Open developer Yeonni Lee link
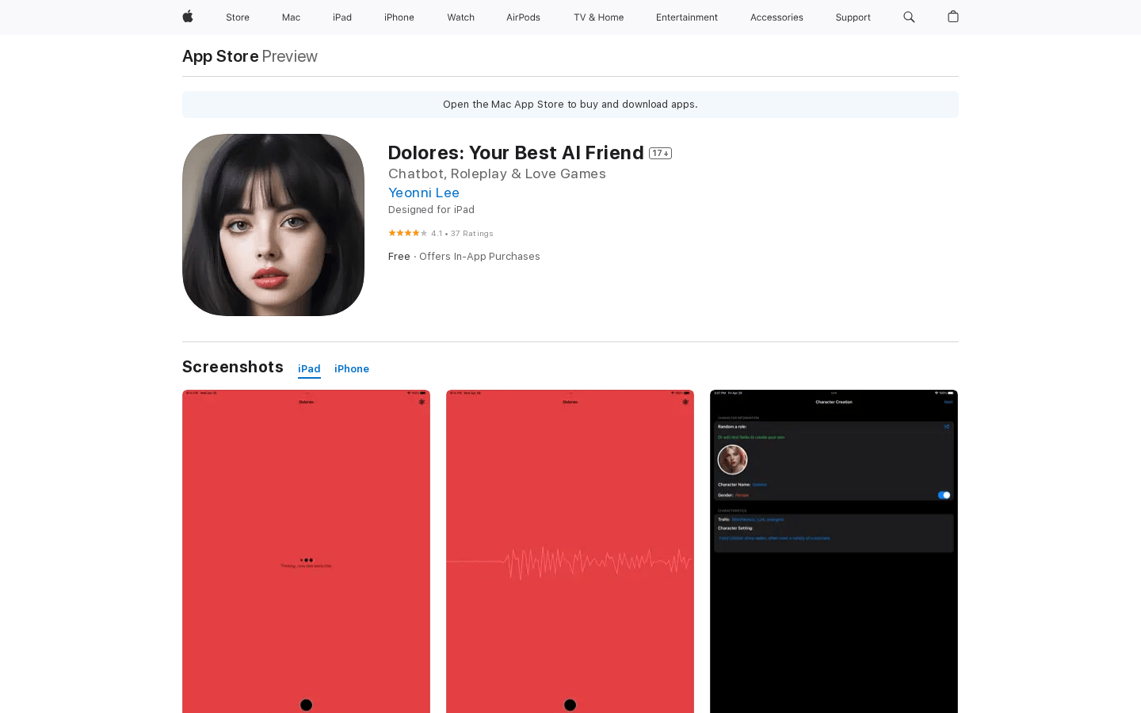 424,193
